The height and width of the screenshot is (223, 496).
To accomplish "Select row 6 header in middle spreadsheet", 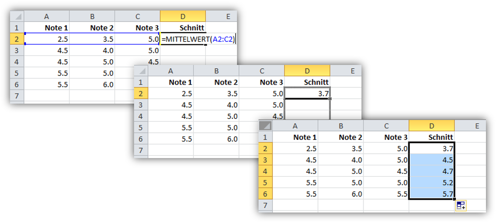I will 141,139.
